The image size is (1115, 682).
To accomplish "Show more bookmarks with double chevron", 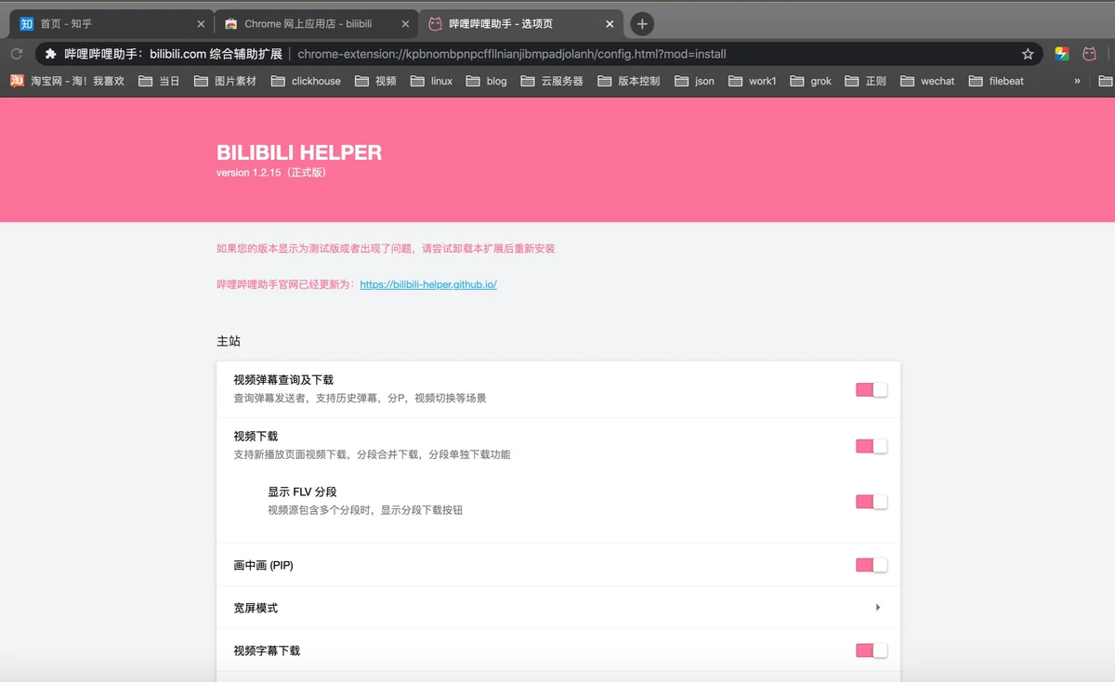I will click(1077, 81).
